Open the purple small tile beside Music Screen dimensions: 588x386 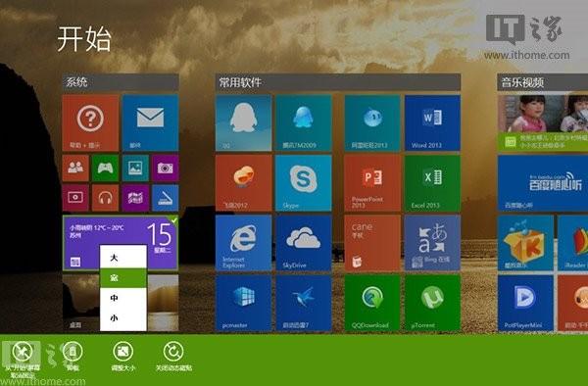pyautogui.click(x=135, y=198)
